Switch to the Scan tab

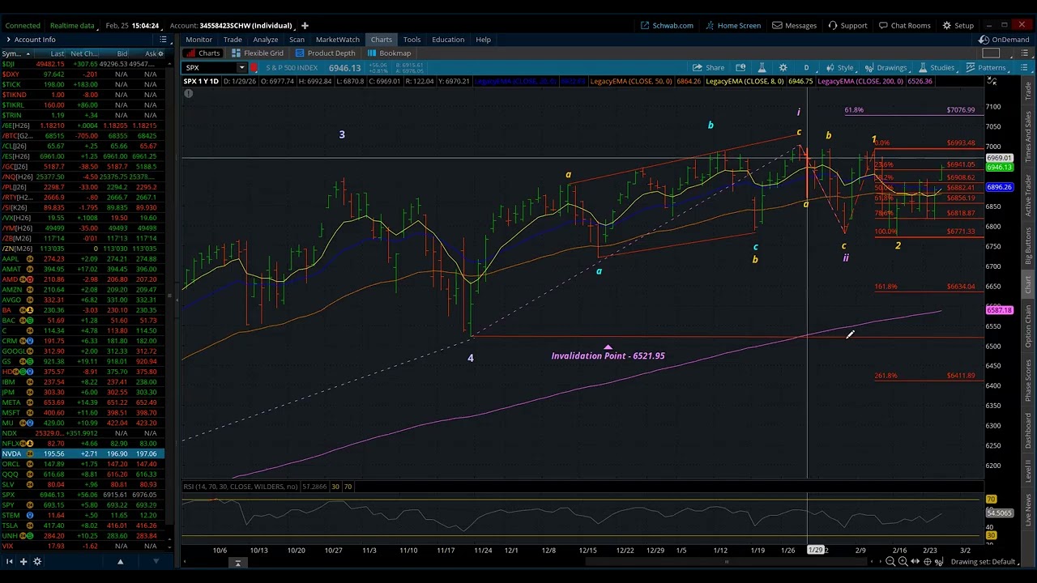click(297, 40)
